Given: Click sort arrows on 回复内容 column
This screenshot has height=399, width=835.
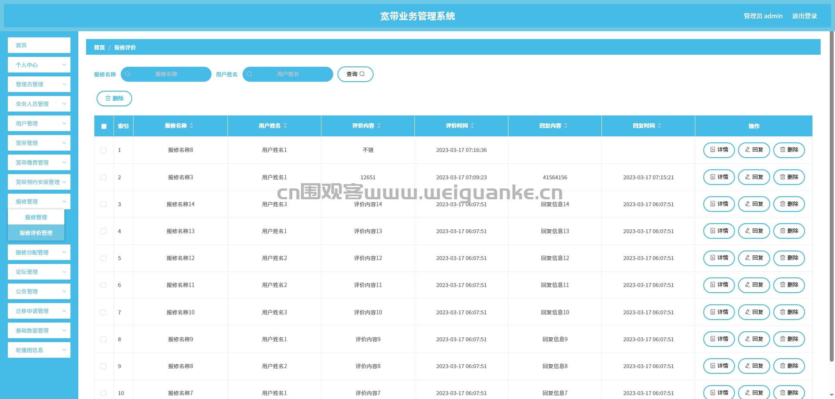Looking at the screenshot, I should (x=566, y=125).
